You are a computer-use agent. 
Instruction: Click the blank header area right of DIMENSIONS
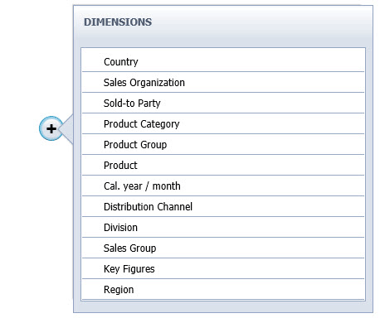260,22
